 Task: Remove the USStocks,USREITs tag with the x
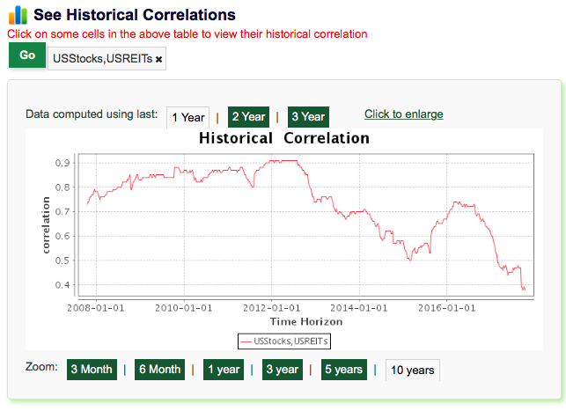pyautogui.click(x=158, y=59)
